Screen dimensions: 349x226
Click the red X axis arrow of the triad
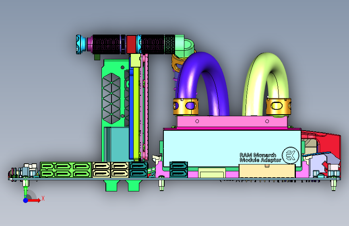pos(35,200)
